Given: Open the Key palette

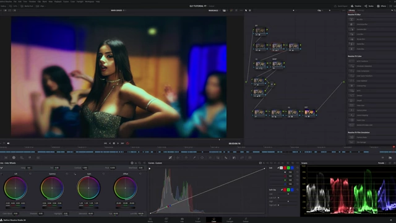Looking at the screenshot, I should (x=234, y=157).
